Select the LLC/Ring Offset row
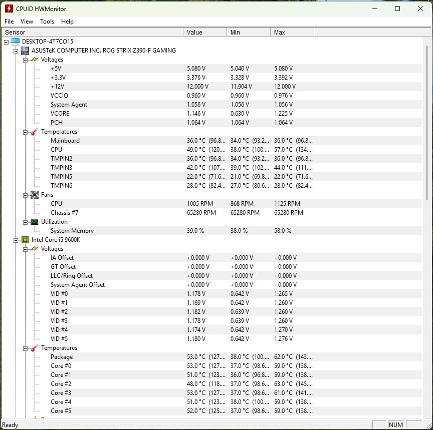 236,275
